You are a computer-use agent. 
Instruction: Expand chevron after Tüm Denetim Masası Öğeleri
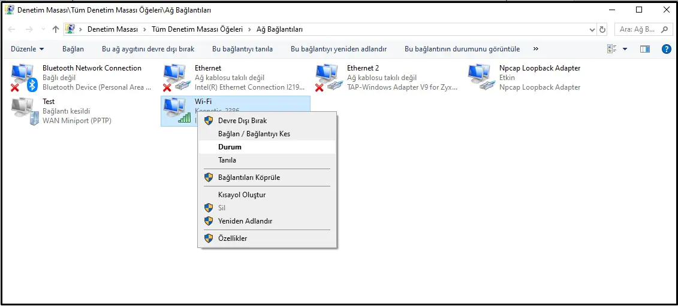[x=249, y=29]
